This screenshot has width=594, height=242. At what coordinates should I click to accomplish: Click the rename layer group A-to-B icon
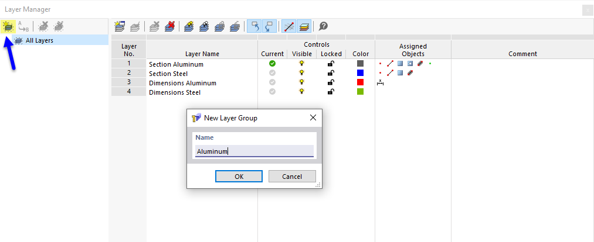tap(23, 26)
